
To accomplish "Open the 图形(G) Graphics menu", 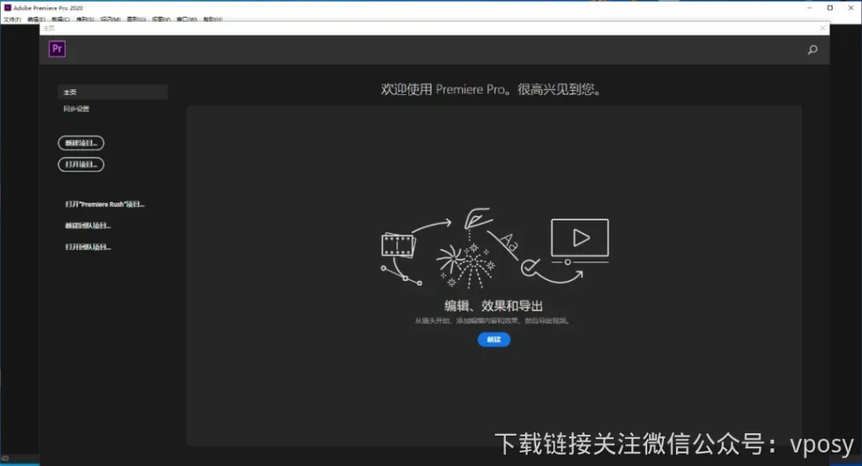I will click(136, 19).
